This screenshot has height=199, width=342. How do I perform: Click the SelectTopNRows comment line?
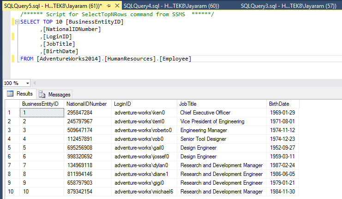pyautogui.click(x=117, y=14)
